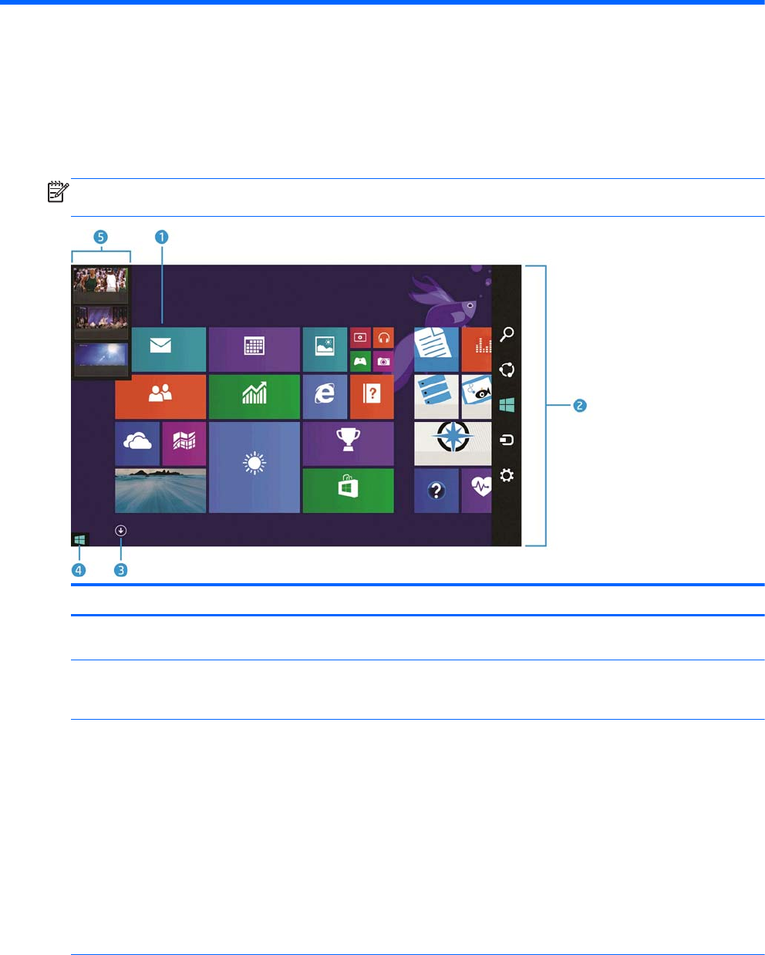Image resolution: width=765 pixels, height=955 pixels.
Task: Open the green Finance chart tile
Action: (x=254, y=397)
